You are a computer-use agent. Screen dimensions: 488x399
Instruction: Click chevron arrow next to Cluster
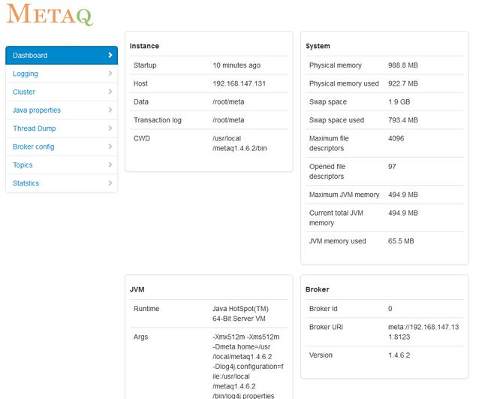tap(110, 92)
